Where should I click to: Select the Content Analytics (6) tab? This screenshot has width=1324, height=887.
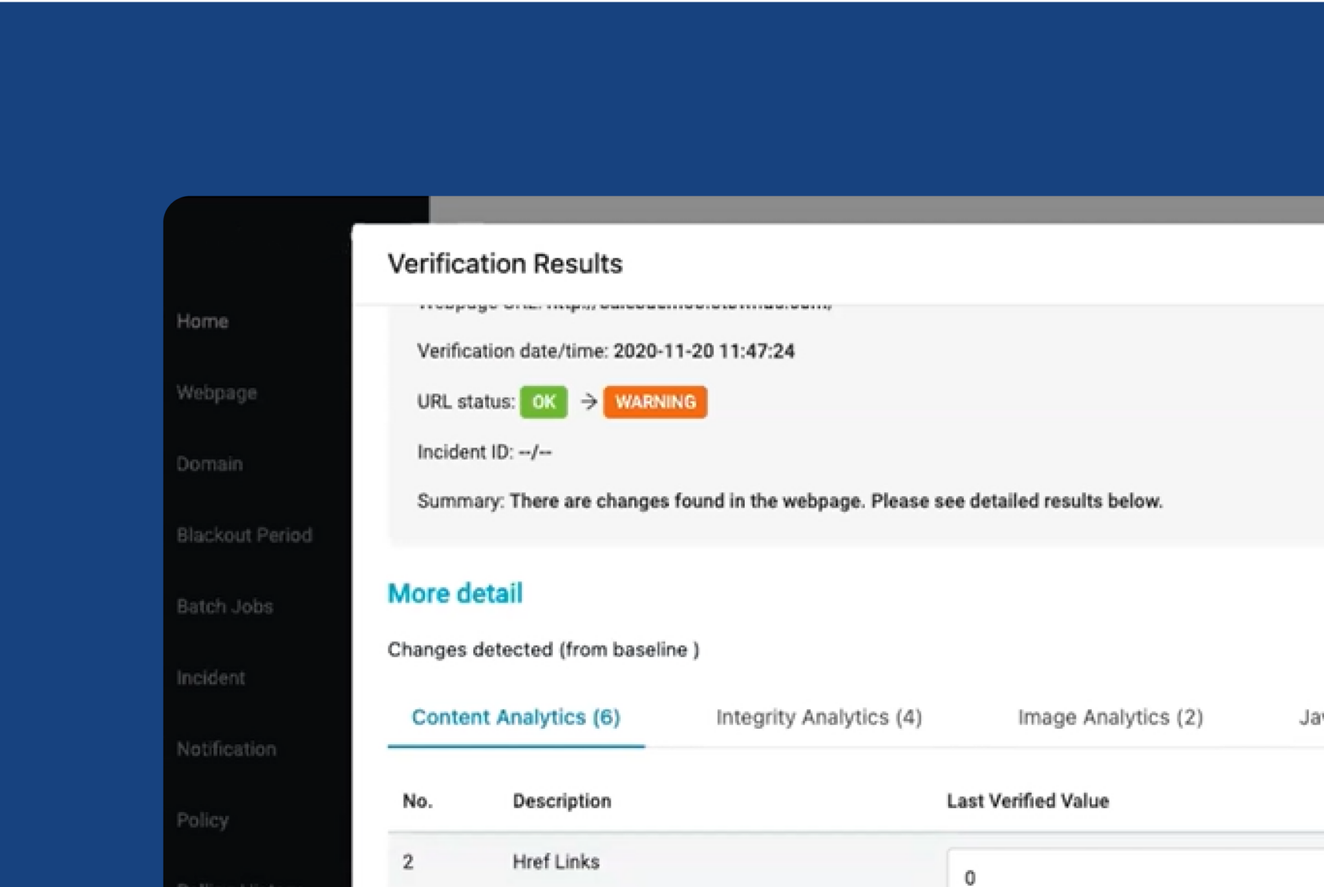click(x=516, y=717)
